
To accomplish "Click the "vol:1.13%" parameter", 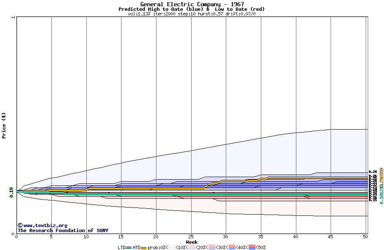I will (139, 14).
